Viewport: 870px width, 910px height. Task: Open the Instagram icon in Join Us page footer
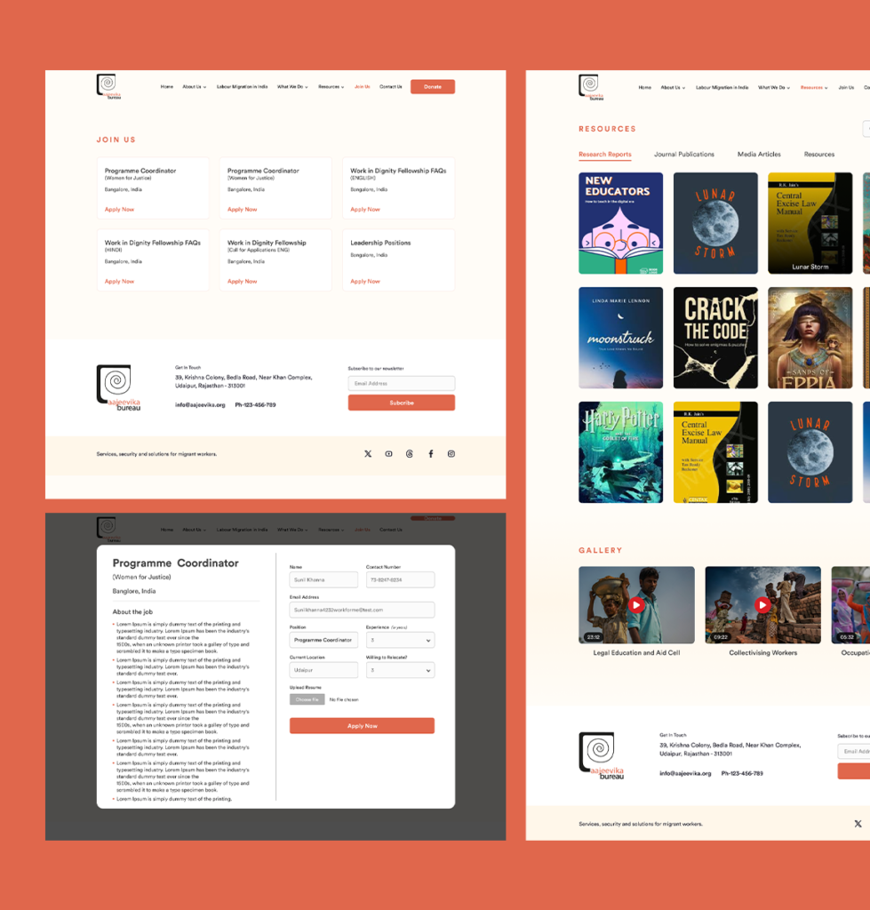coord(451,454)
